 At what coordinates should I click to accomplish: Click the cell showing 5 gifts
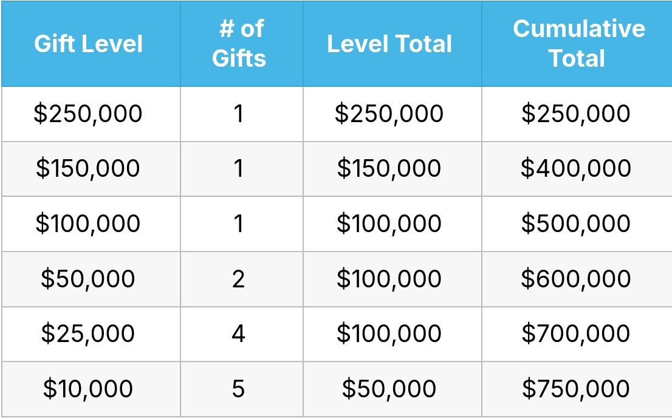(239, 389)
